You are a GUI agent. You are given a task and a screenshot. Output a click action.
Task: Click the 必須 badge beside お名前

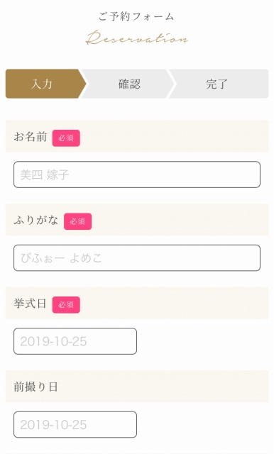pyautogui.click(x=66, y=138)
